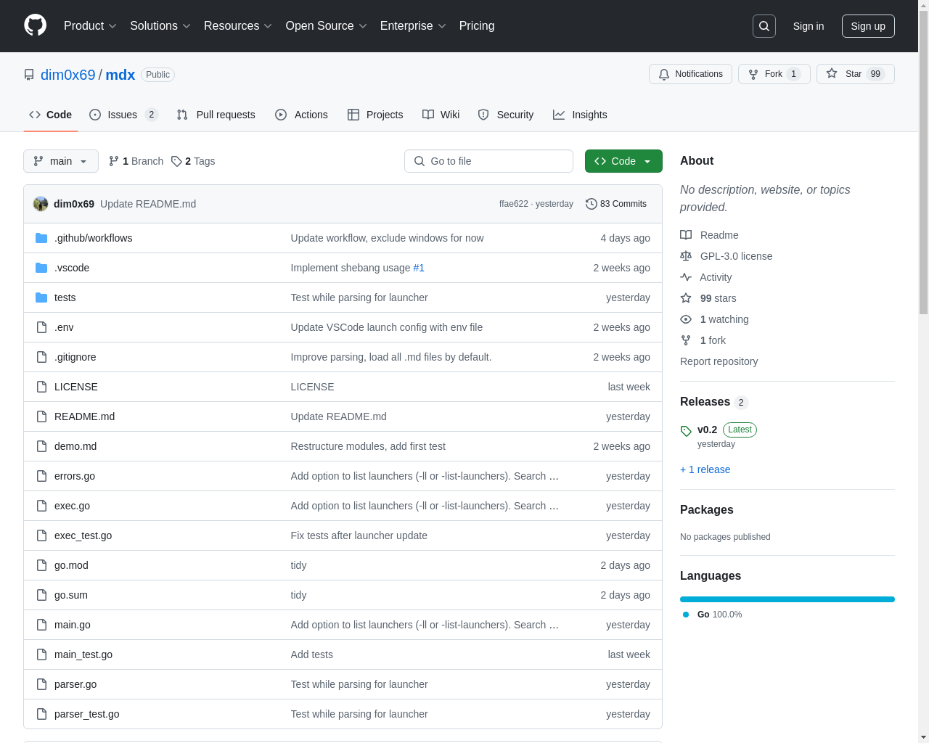Open the parser.go file
The height and width of the screenshot is (743, 929).
click(75, 684)
